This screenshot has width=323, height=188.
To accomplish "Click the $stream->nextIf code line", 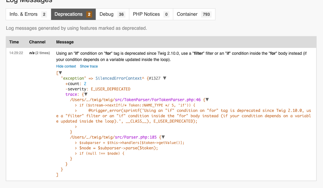I will point(137,105).
